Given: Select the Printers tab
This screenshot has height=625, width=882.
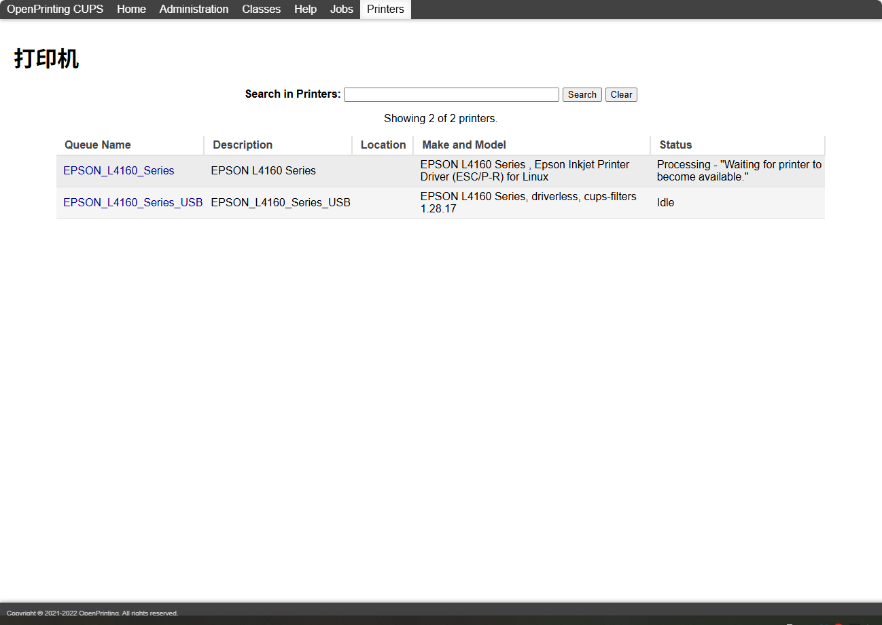Looking at the screenshot, I should [x=385, y=9].
